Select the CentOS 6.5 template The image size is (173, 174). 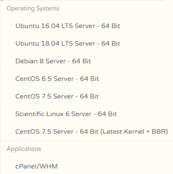pyautogui.click(x=87, y=79)
